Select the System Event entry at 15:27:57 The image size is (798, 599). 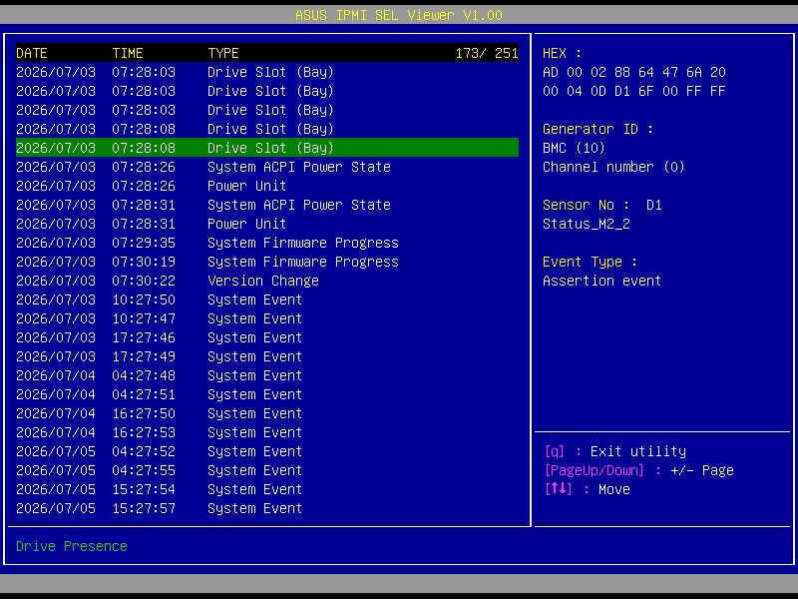pos(267,508)
